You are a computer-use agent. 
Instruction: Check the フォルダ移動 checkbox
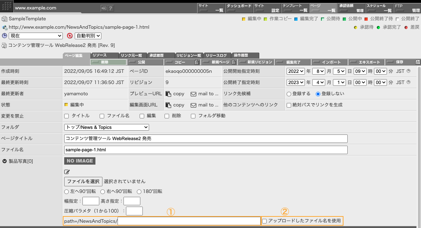pos(193,116)
